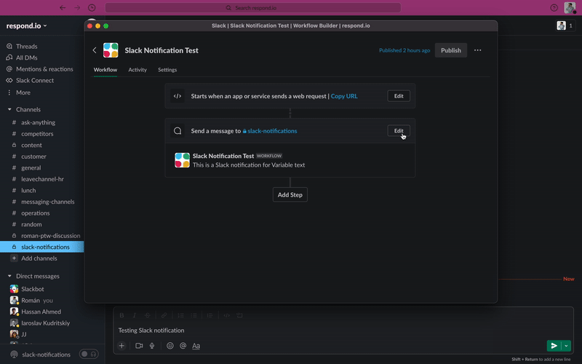Click the message preview text about Variable text

249,165
